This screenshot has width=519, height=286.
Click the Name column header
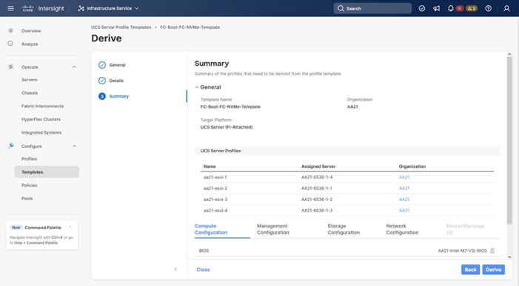click(x=210, y=166)
